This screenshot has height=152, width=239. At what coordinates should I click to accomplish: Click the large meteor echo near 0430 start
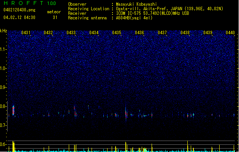(x=13, y=110)
